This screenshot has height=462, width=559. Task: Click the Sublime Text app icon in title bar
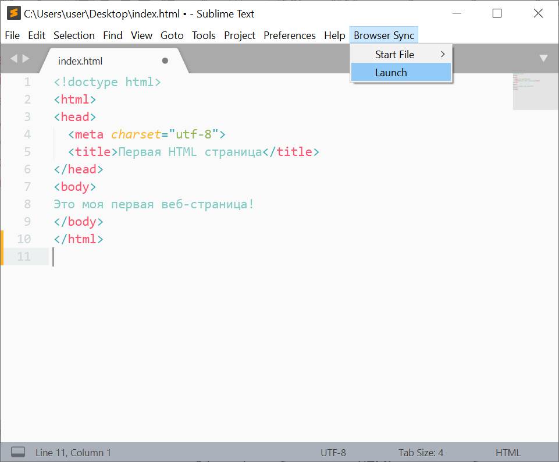coord(13,13)
